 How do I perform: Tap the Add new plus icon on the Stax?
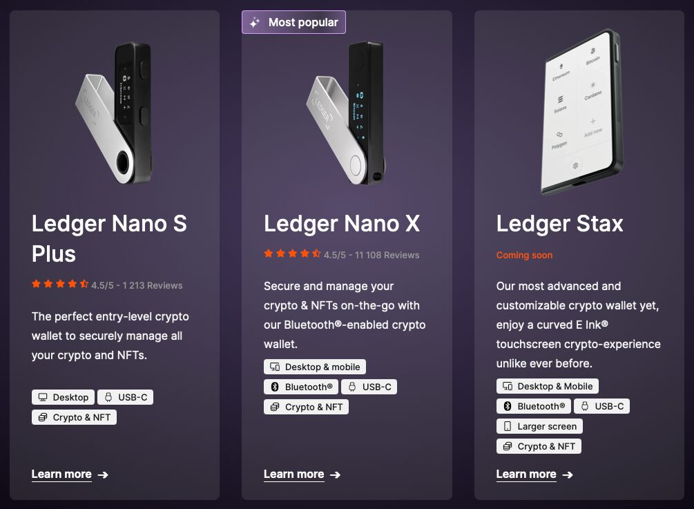[592, 122]
